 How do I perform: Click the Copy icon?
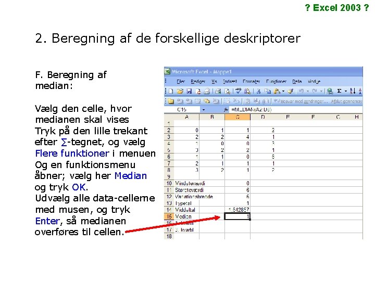[x=268, y=91]
